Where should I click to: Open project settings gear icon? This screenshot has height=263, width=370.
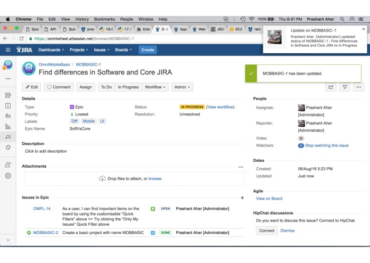8,176
